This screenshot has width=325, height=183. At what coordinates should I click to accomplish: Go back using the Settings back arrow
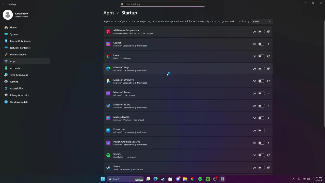point(4,4)
